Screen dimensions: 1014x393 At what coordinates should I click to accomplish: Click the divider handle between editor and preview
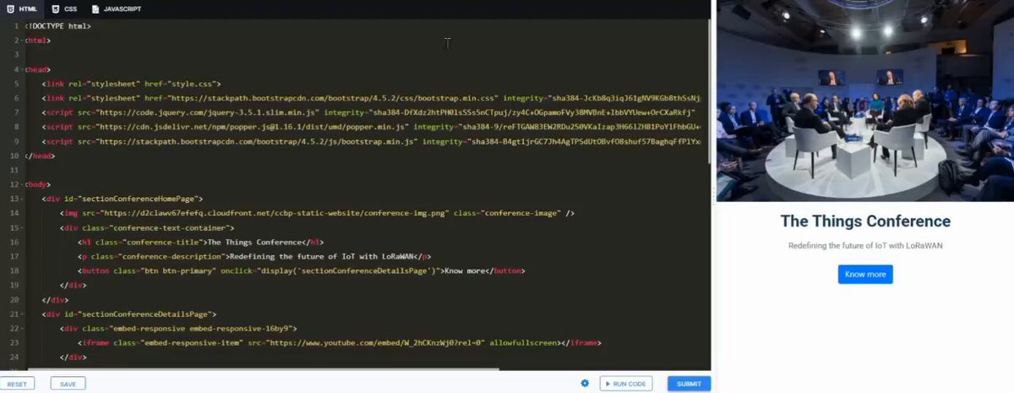[x=713, y=196]
